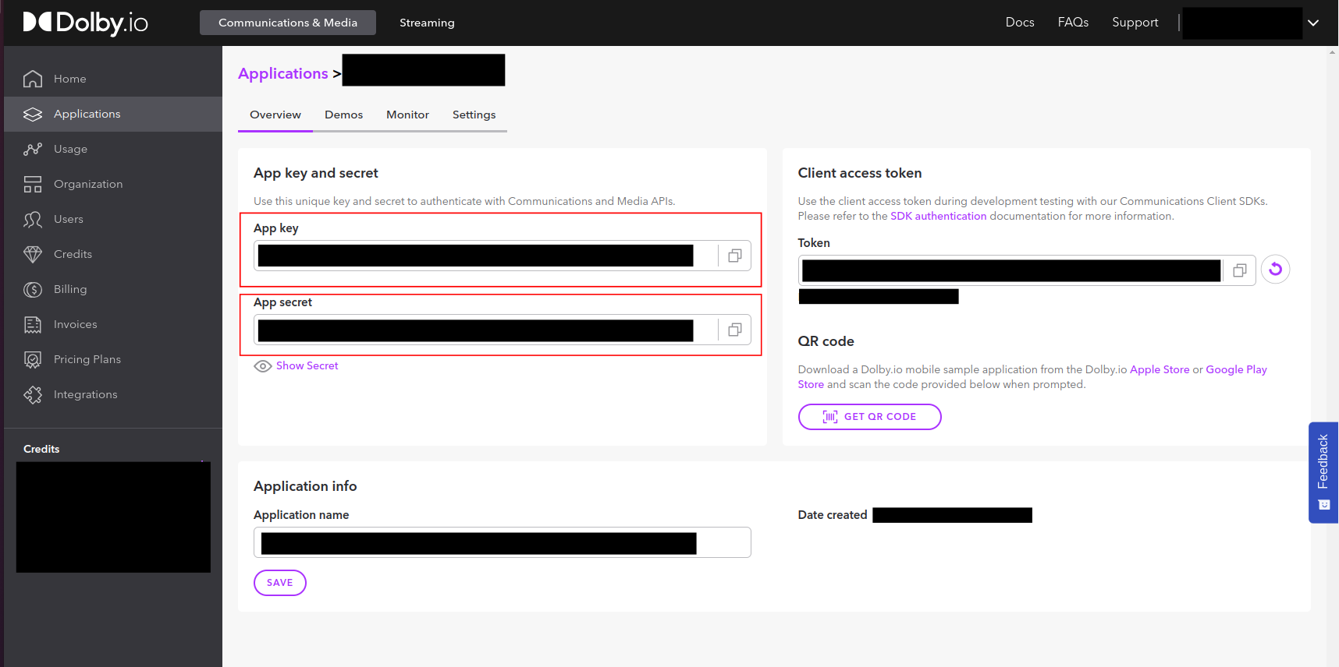Click the Organization sidebar icon

[33, 184]
